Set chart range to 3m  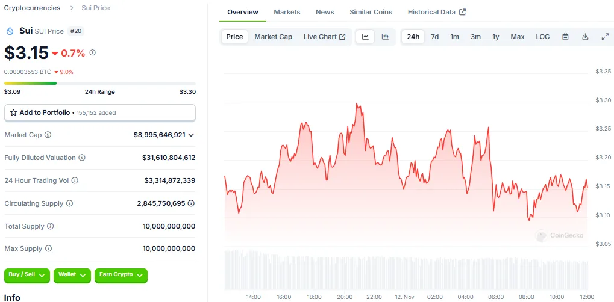coord(476,37)
